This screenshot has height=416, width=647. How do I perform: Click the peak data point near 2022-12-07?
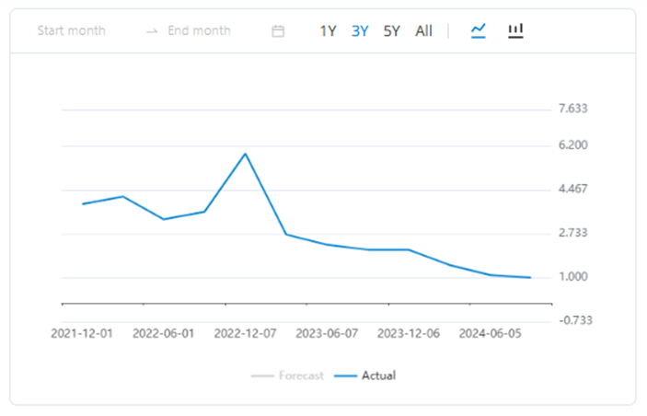click(x=245, y=154)
